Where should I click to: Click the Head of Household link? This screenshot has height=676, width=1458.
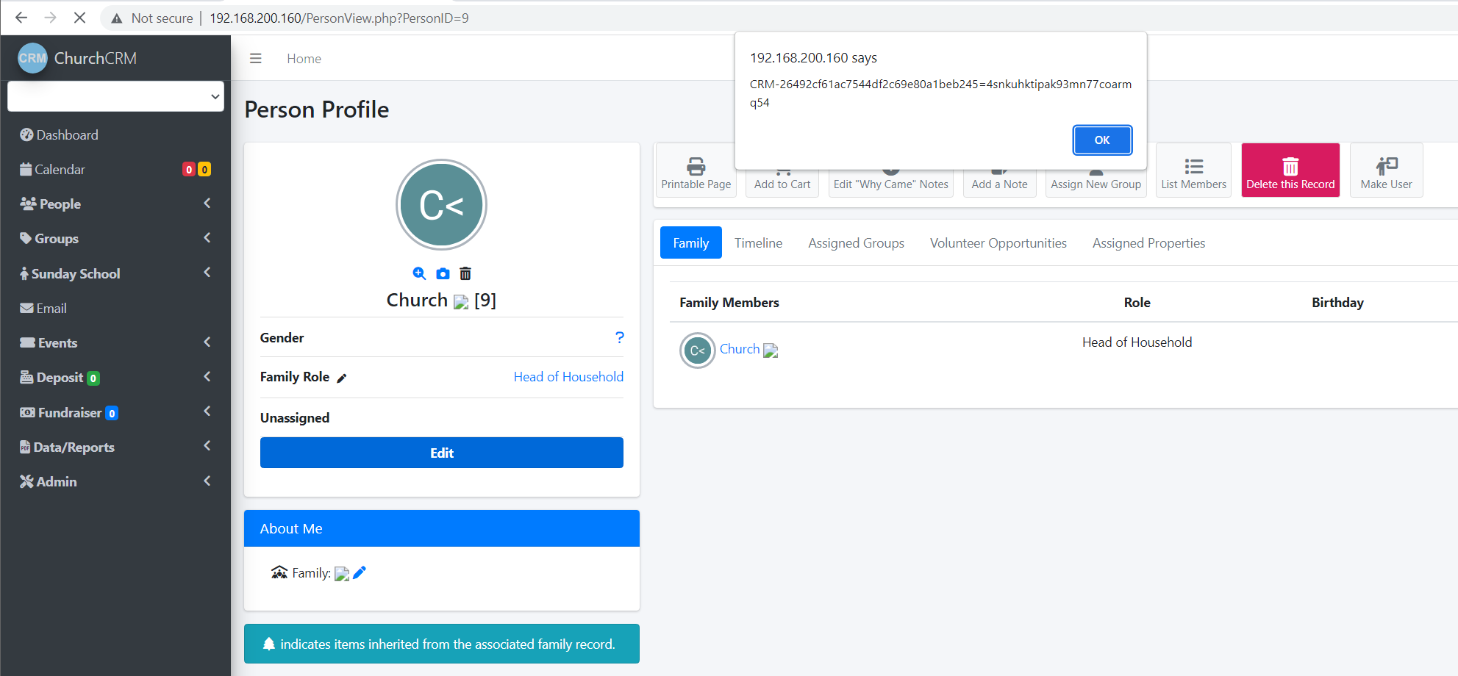click(x=568, y=377)
